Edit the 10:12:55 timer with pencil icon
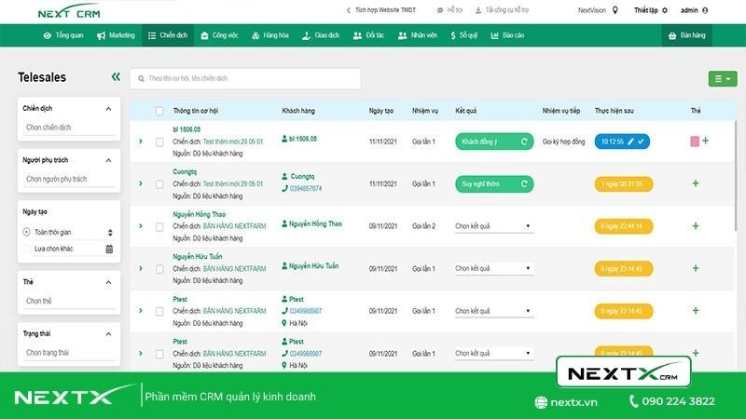 click(630, 142)
